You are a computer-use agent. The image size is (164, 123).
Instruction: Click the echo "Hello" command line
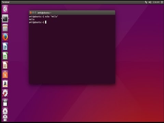pos(43,17)
